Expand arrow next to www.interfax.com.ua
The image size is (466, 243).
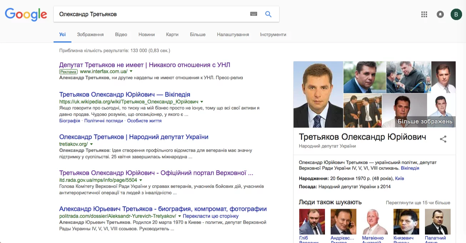(x=131, y=72)
